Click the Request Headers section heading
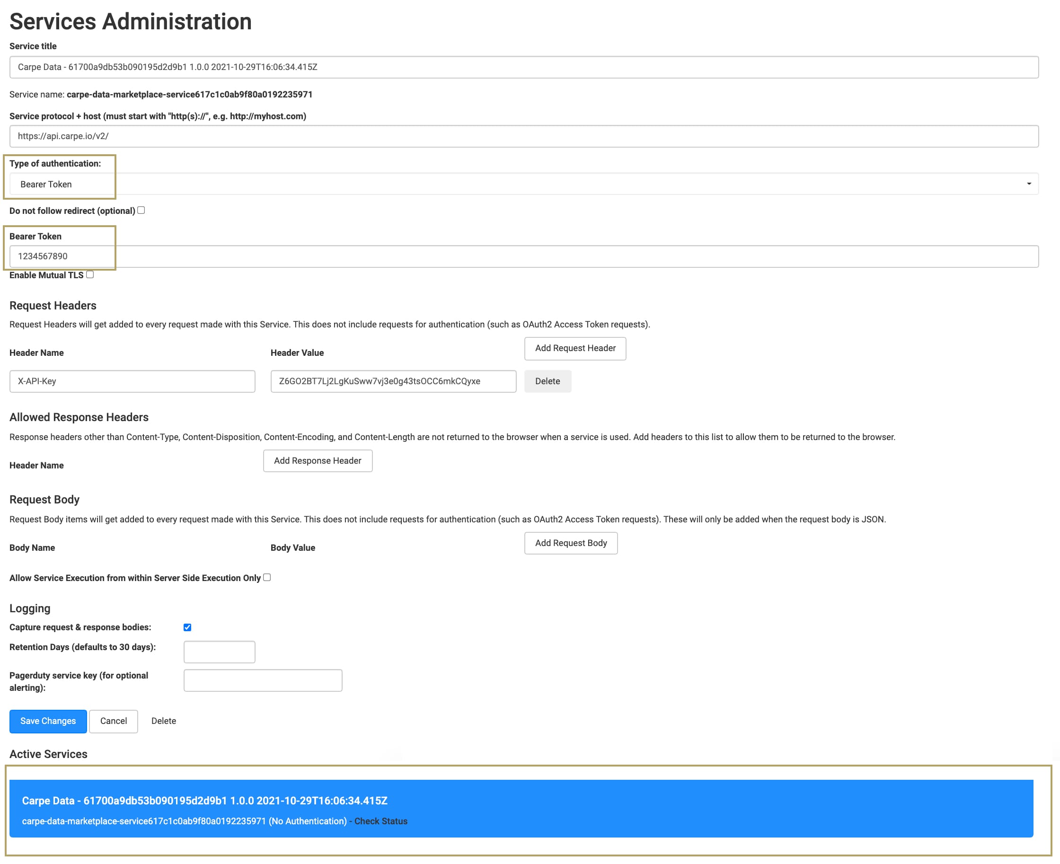This screenshot has height=864, width=1060. tap(53, 306)
